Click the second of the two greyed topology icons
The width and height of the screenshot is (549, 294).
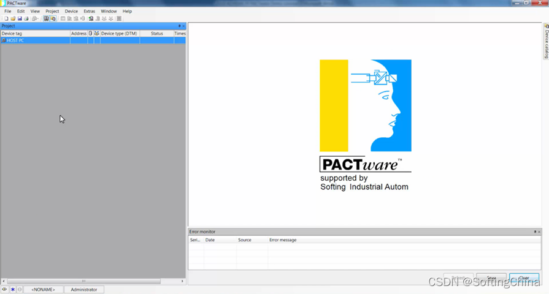(111, 18)
